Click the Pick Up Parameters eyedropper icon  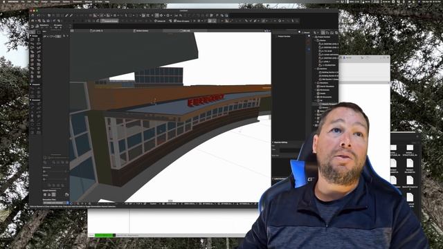66,15
